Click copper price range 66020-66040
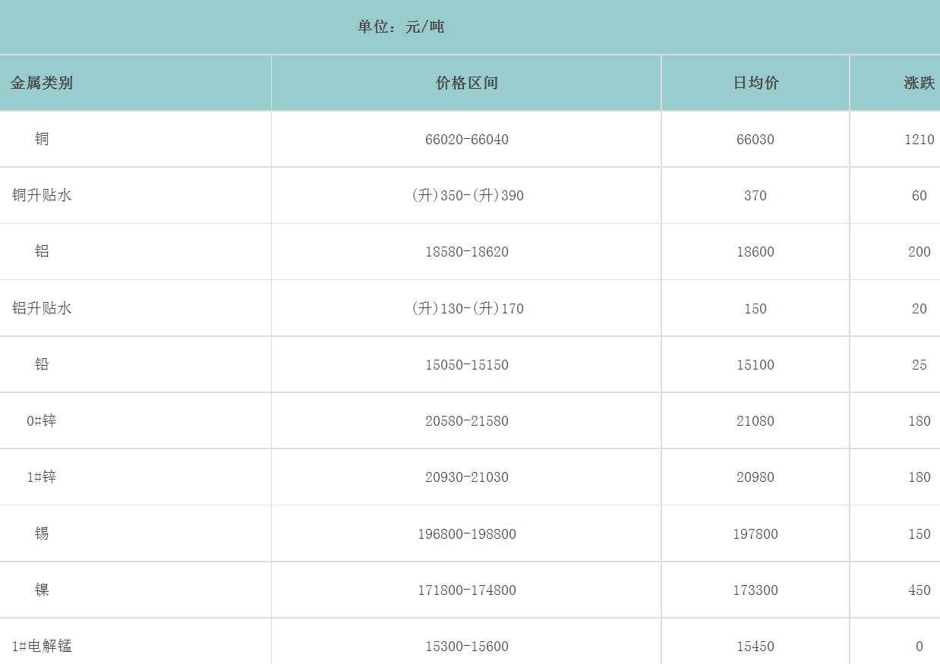Screen dimensions: 940x664 [466, 140]
